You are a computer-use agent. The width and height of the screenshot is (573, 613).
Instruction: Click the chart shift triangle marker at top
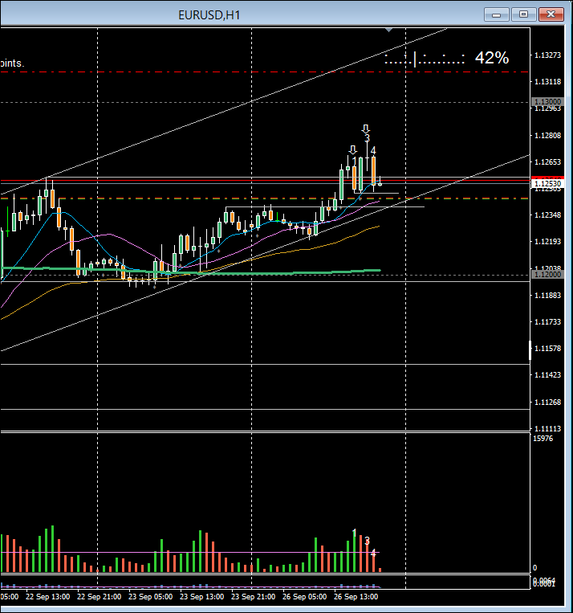(x=389, y=30)
